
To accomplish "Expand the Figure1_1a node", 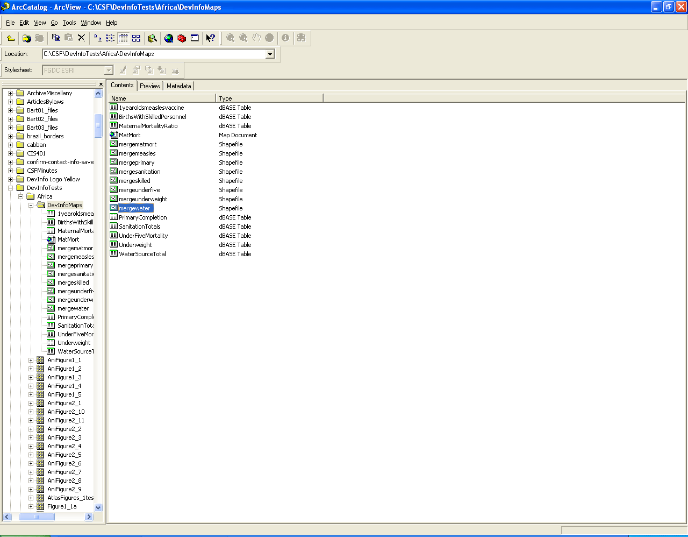I will coord(31,506).
